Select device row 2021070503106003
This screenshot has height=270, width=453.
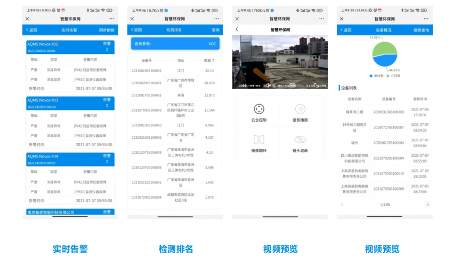(175, 110)
